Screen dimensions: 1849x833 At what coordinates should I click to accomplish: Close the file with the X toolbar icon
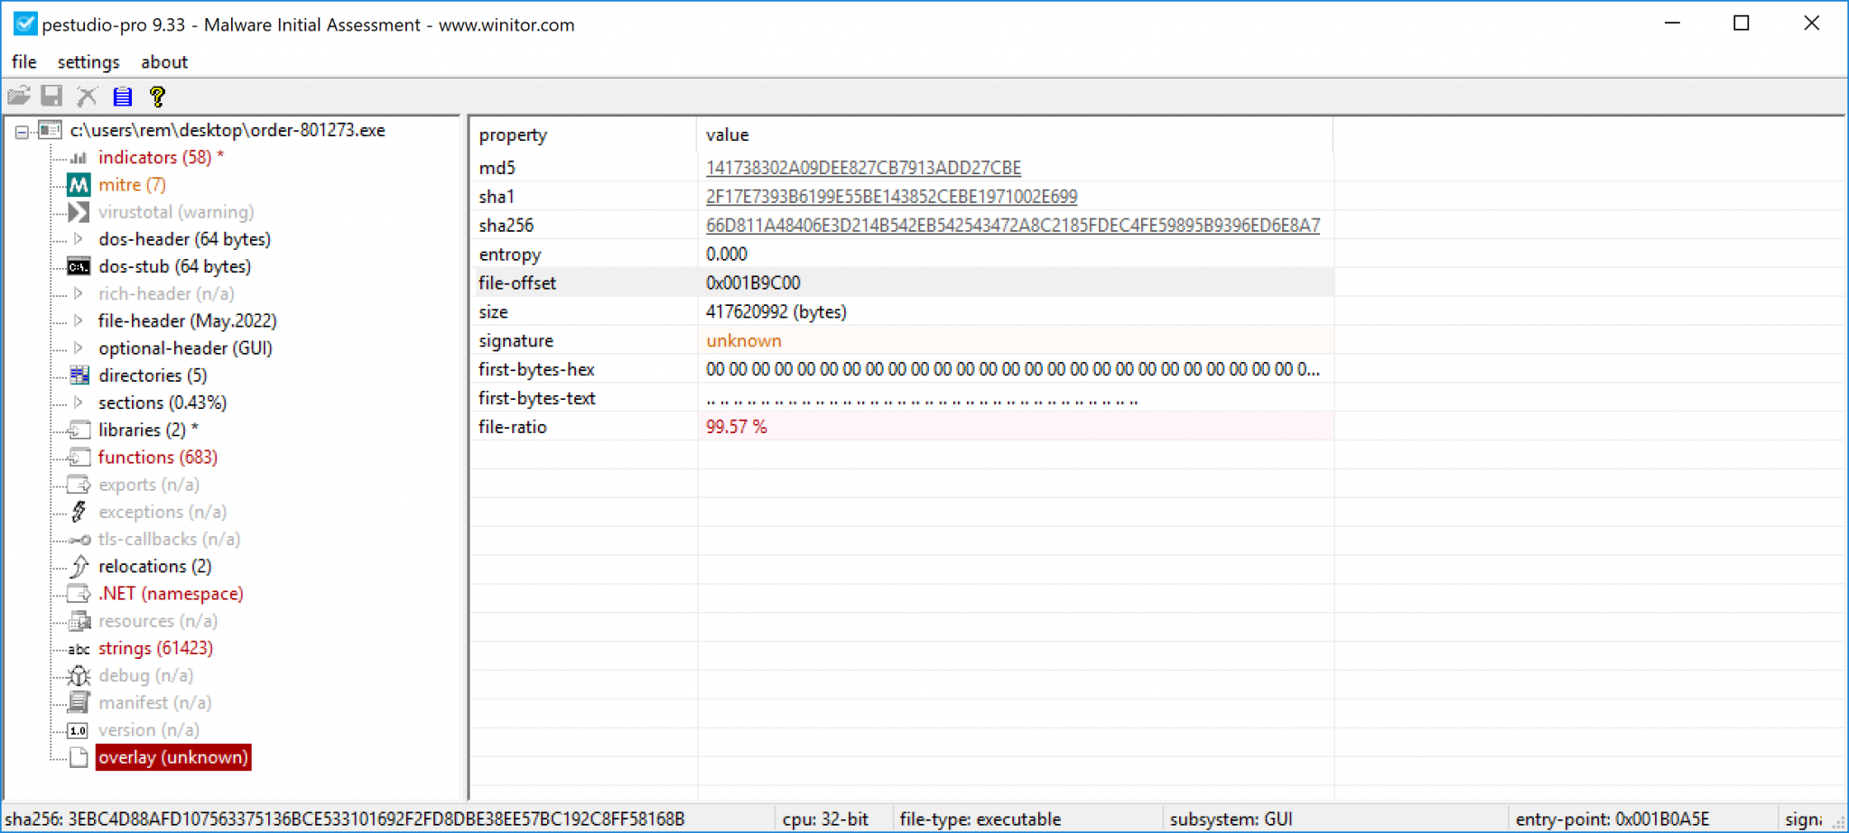(87, 96)
